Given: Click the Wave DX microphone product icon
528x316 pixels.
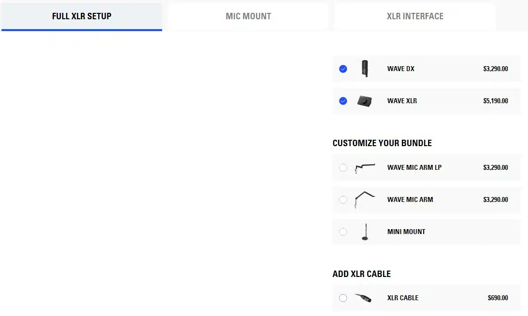Looking at the screenshot, I should (x=365, y=69).
